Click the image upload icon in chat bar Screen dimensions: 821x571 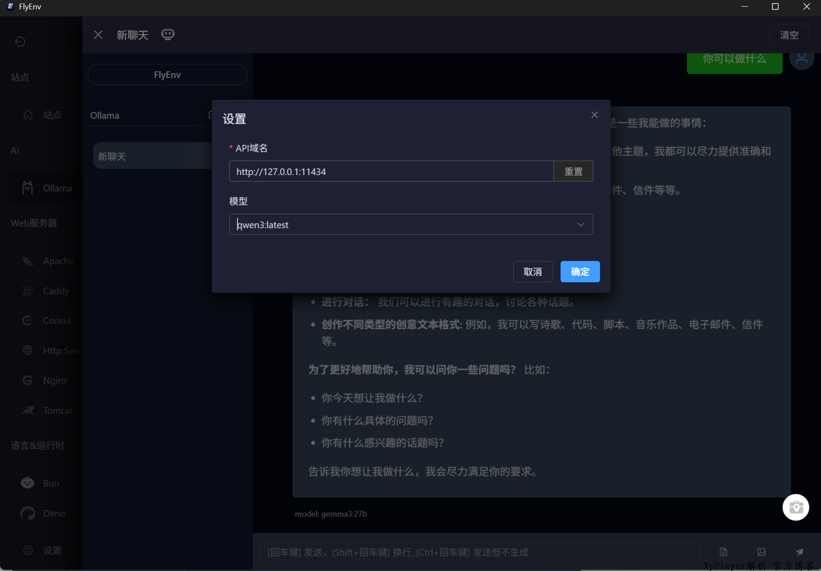tap(761, 552)
